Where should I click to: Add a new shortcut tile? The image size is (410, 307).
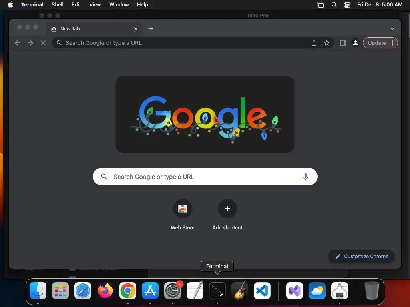coord(227,215)
